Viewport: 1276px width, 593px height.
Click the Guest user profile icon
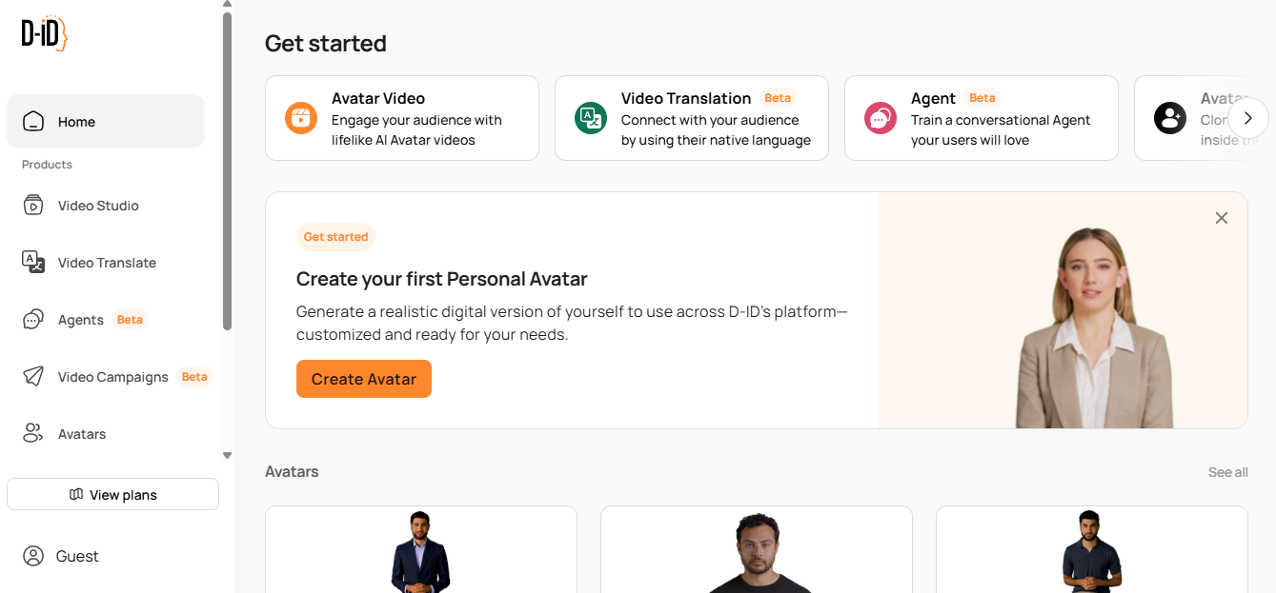coord(33,556)
